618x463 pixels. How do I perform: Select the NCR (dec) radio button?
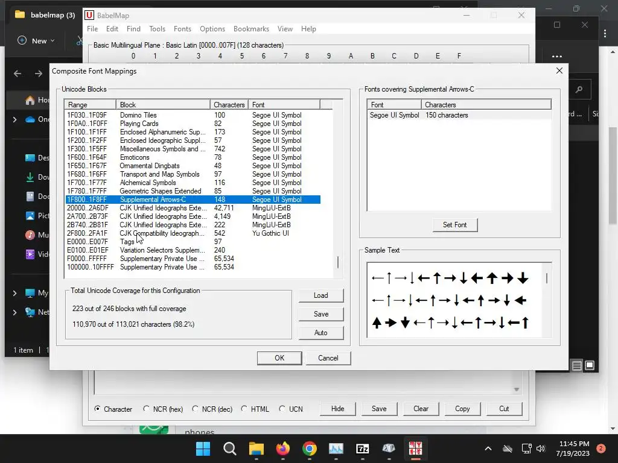(195, 409)
